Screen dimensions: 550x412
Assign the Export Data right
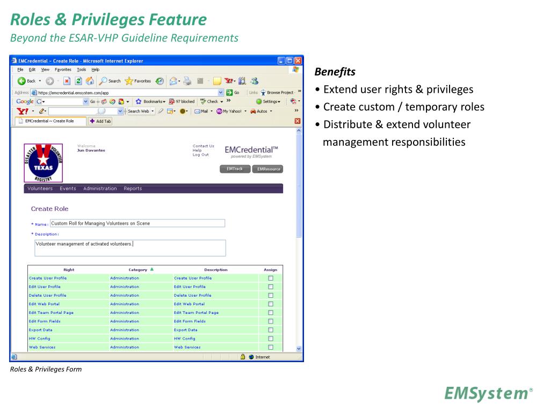pyautogui.click(x=271, y=330)
